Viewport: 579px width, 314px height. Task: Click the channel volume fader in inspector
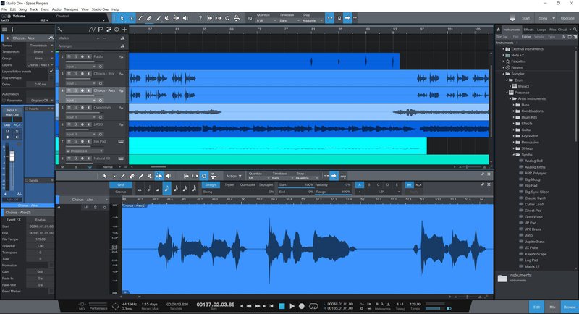[12, 157]
